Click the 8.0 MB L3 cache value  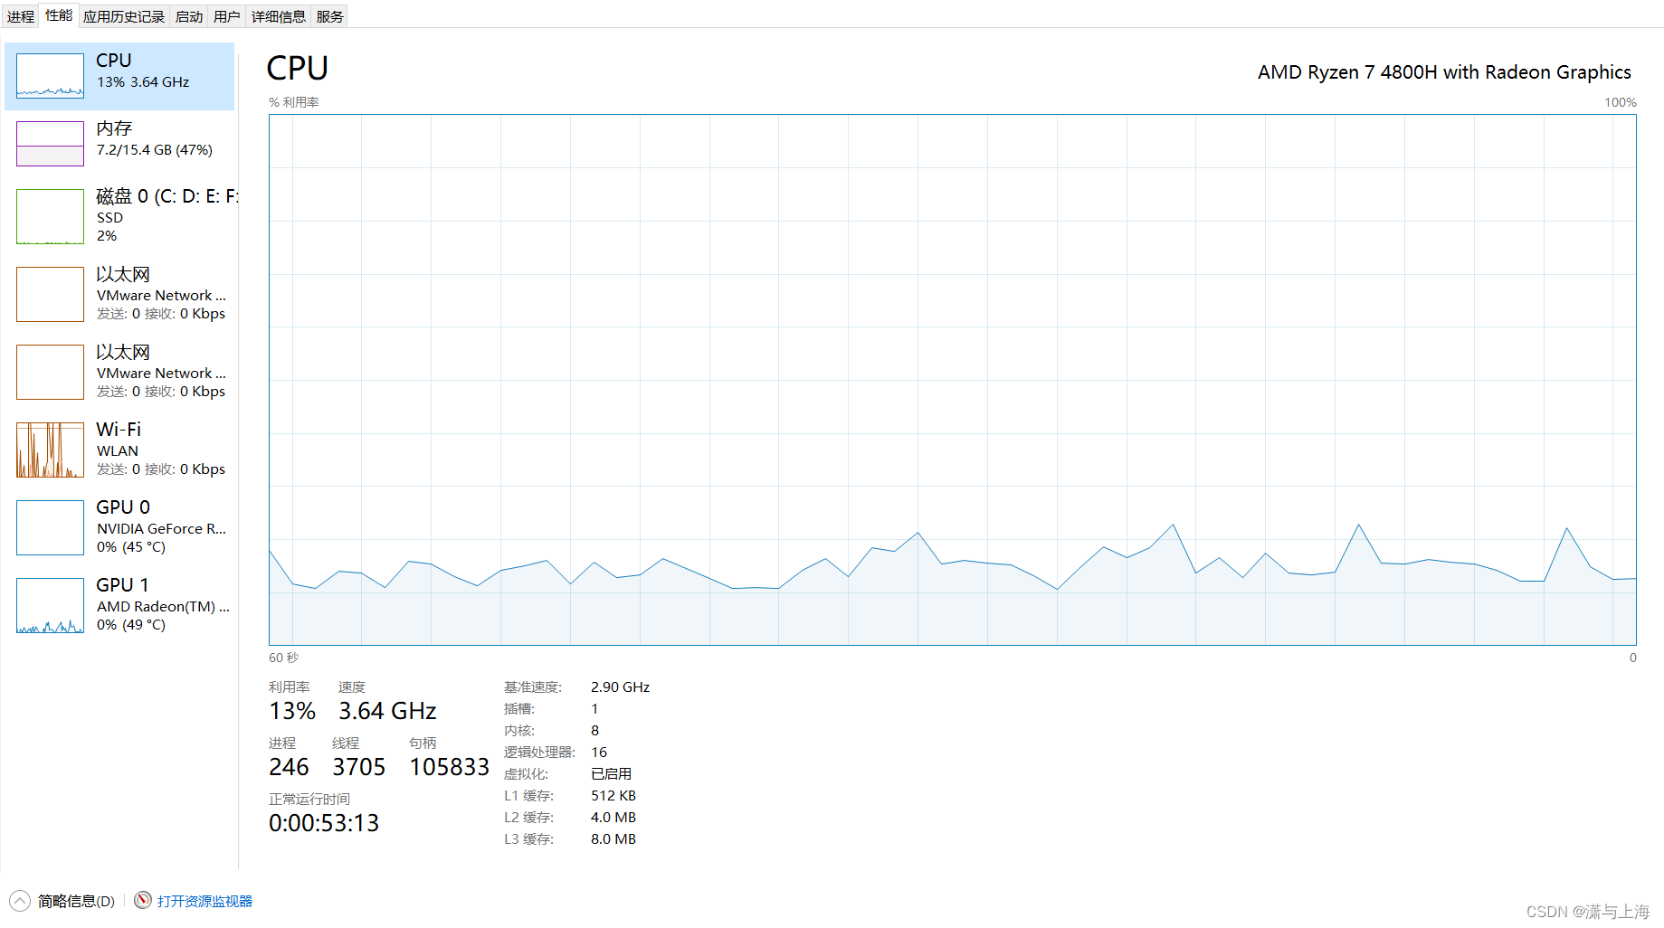pos(613,839)
